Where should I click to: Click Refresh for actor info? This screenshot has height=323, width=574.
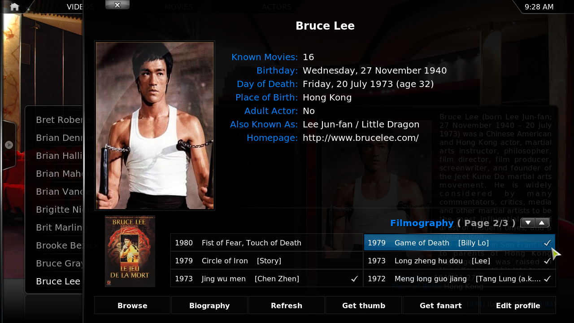[x=287, y=306]
